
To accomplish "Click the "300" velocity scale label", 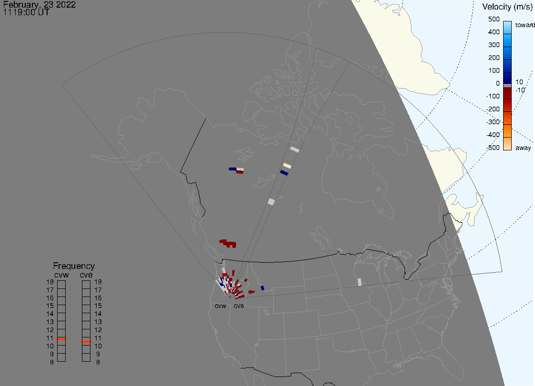I will pos(494,45).
